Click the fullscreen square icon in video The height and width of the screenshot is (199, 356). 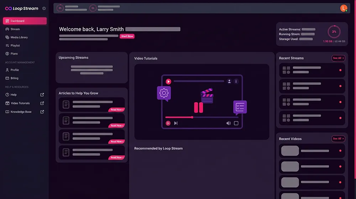[x=236, y=123]
